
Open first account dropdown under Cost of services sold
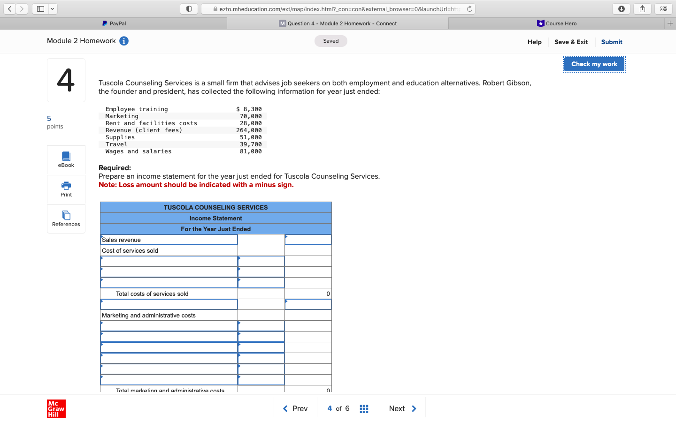click(x=169, y=261)
